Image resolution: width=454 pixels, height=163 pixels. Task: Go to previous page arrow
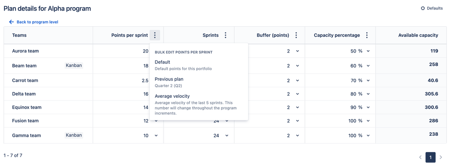(420, 157)
